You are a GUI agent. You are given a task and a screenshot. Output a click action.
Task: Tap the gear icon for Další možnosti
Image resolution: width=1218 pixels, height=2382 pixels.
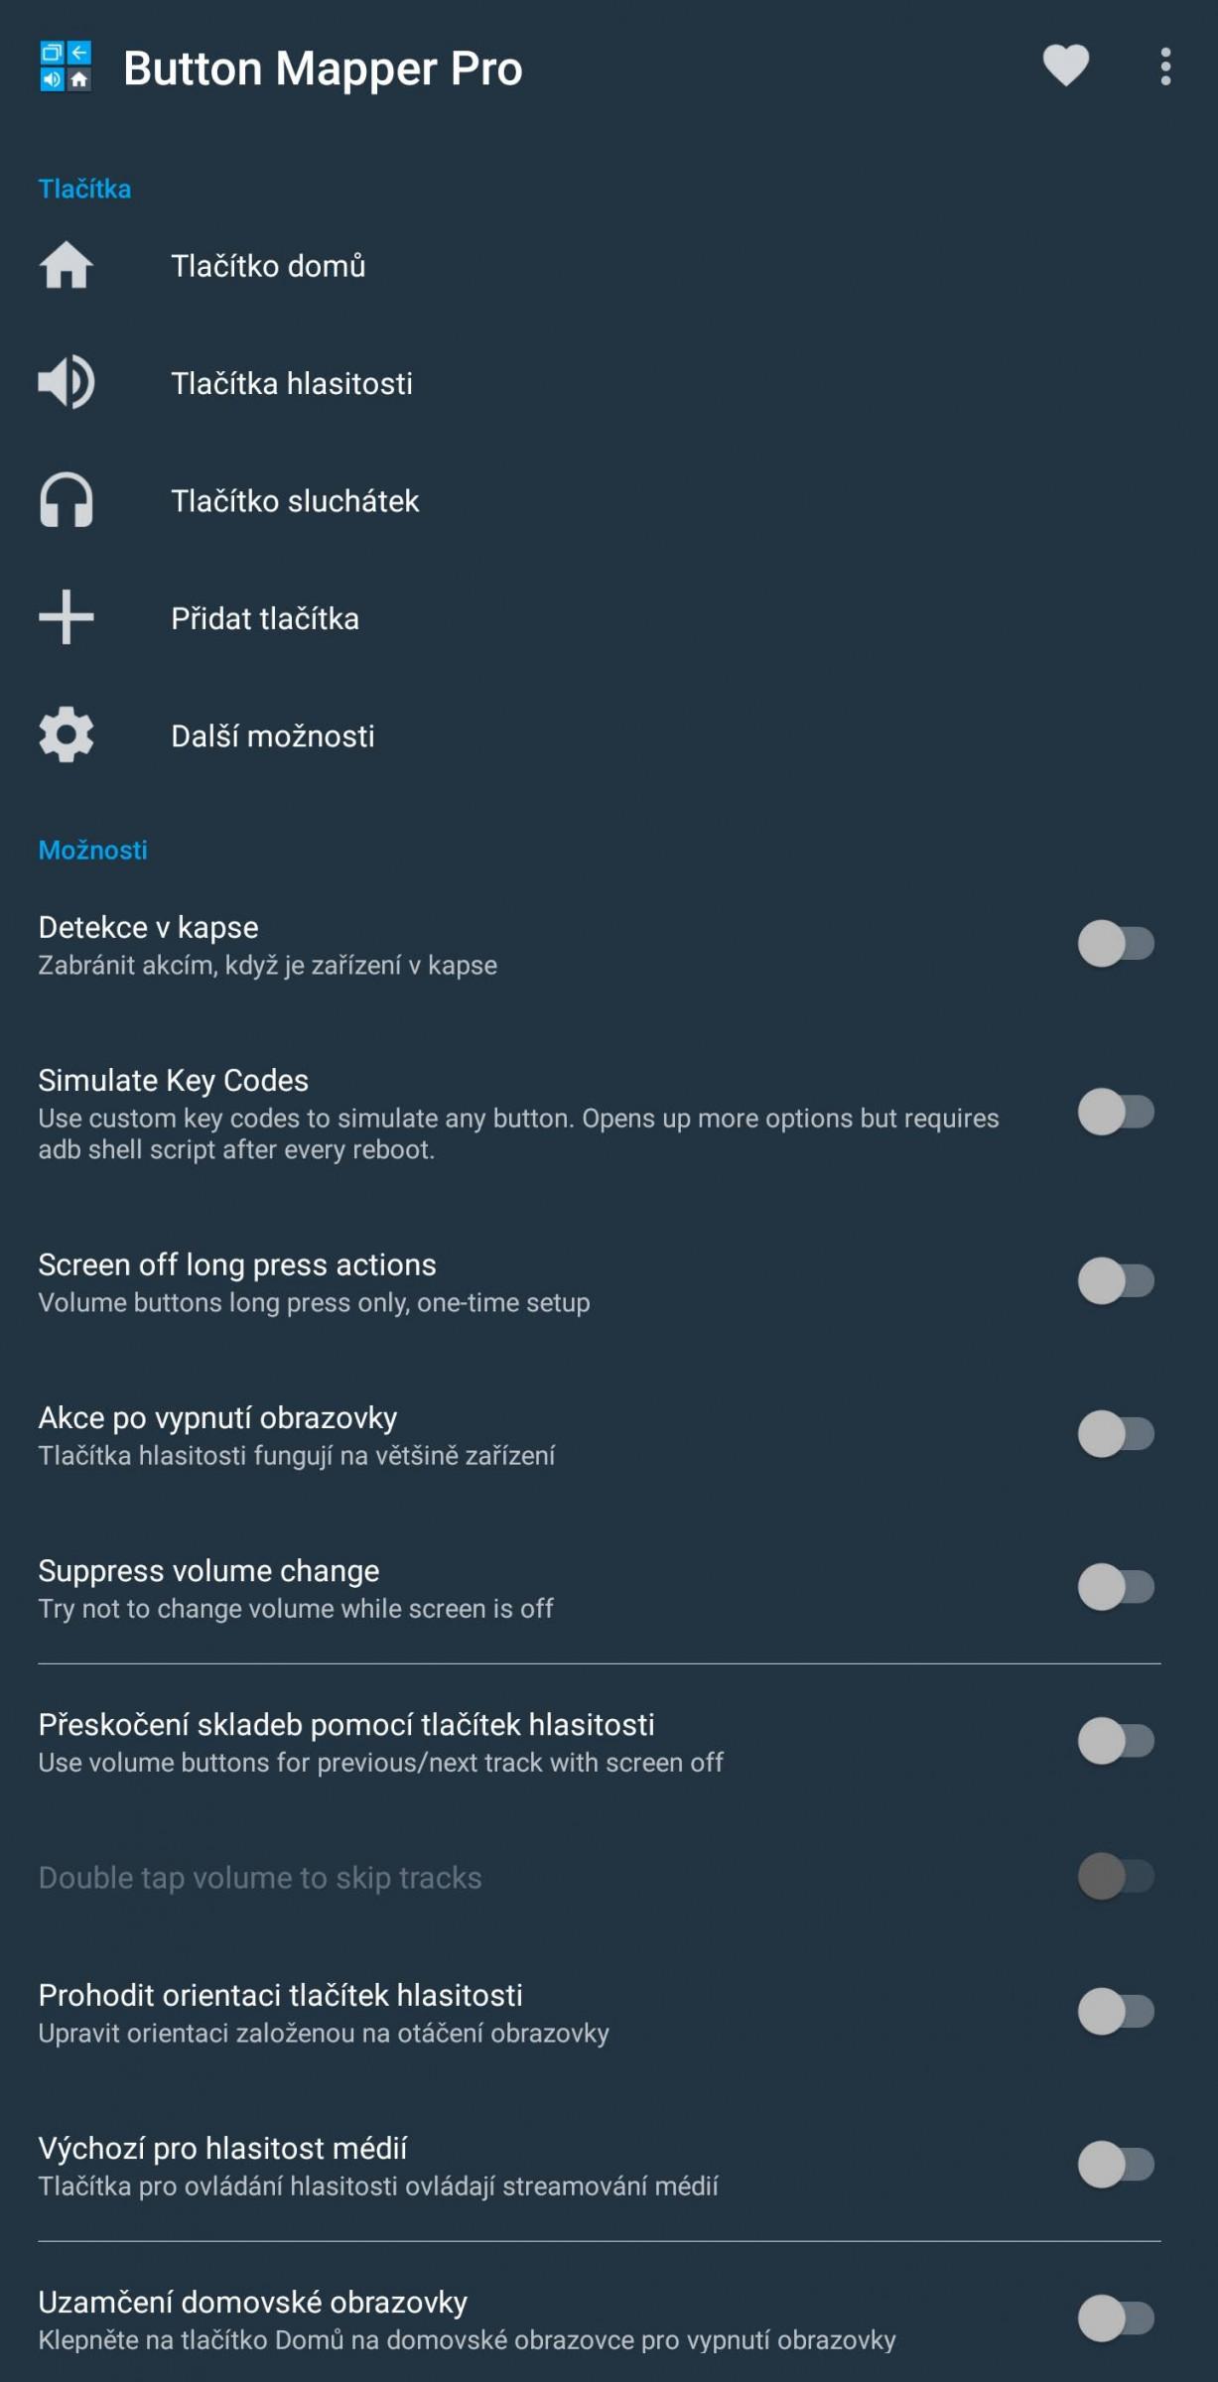(66, 734)
